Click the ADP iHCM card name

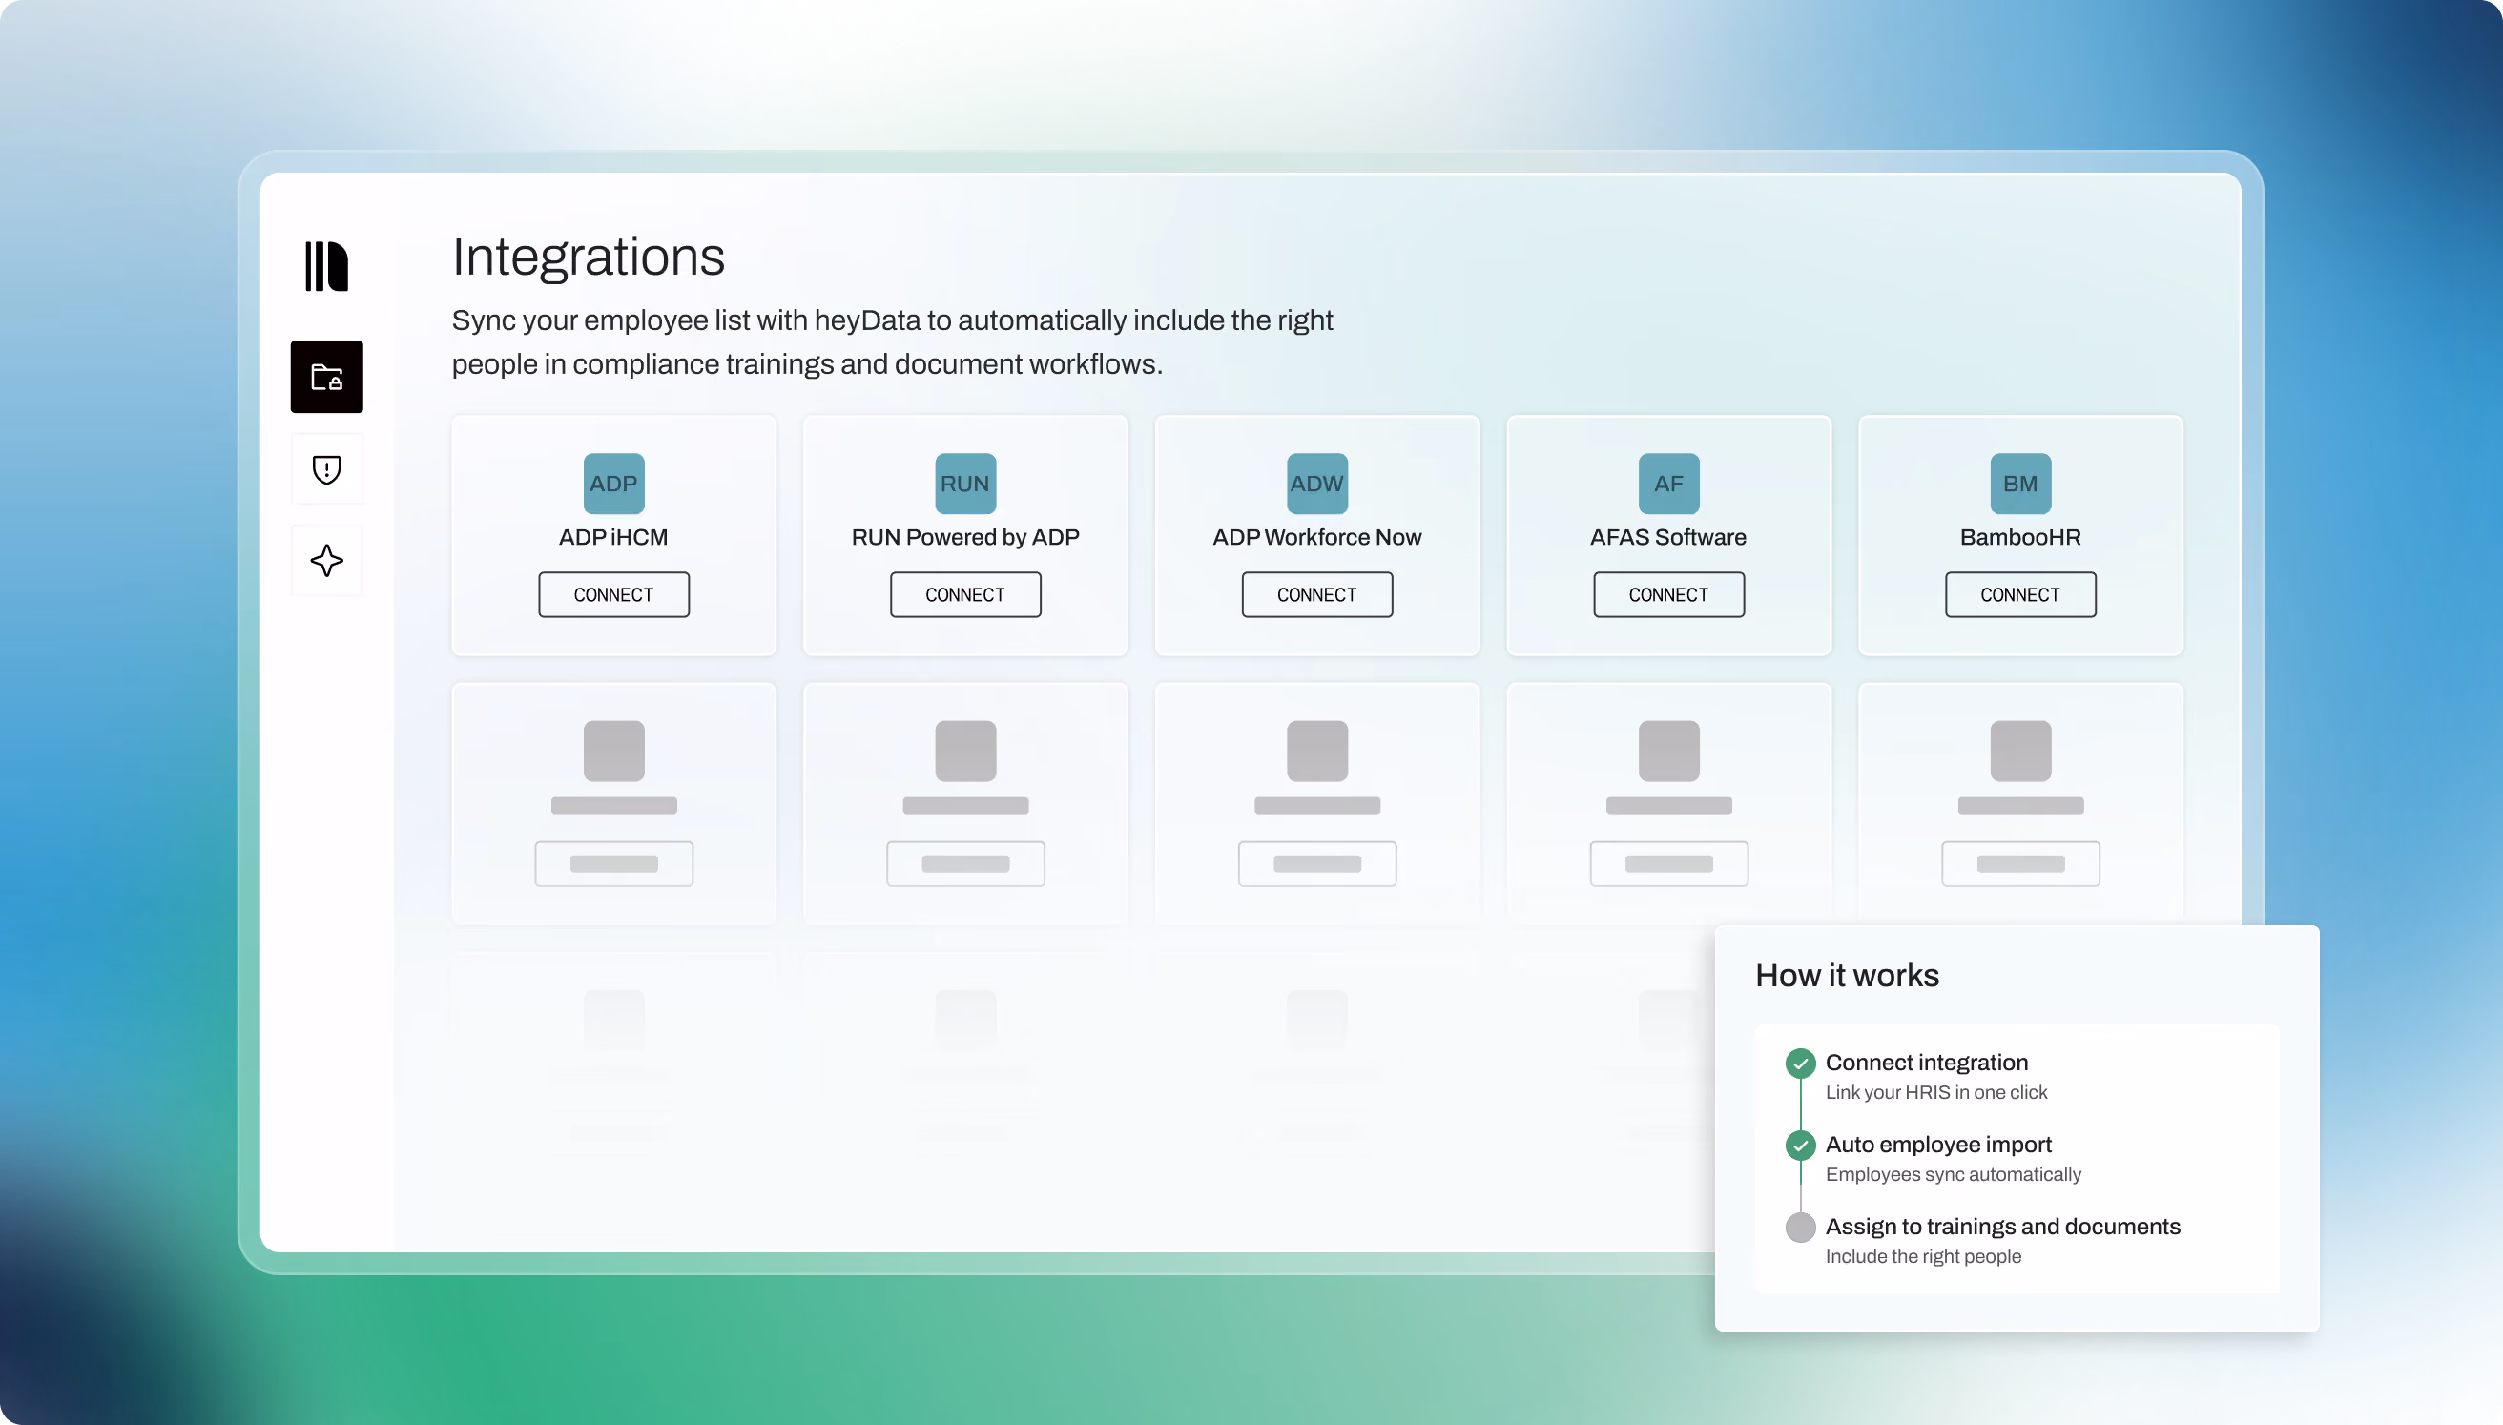click(x=613, y=537)
